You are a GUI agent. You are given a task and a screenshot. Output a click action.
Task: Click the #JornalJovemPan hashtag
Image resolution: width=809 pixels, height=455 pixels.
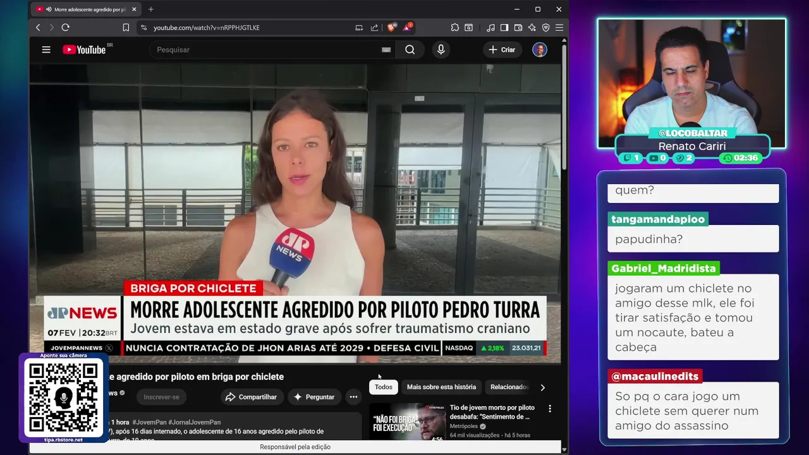point(195,422)
